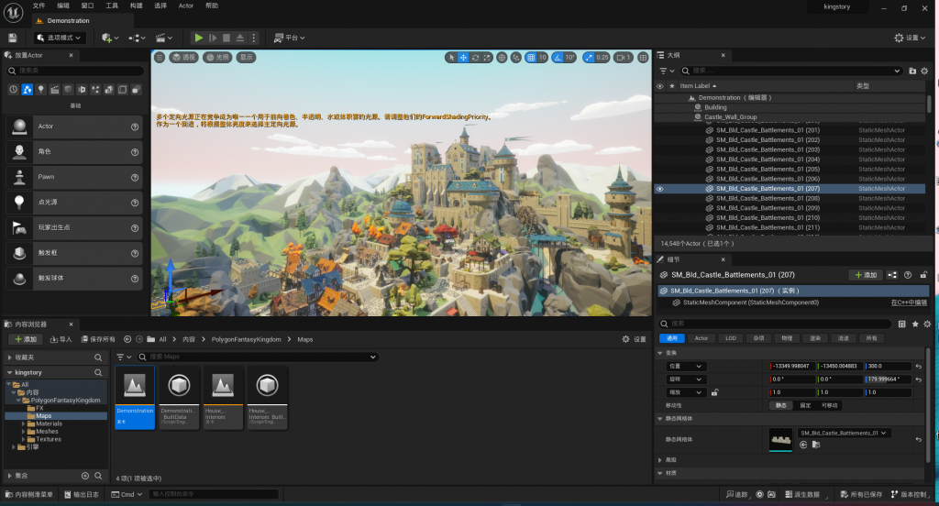The width and height of the screenshot is (939, 506).
Task: Toggle world/local coordinate globe icon
Action: coord(502,58)
